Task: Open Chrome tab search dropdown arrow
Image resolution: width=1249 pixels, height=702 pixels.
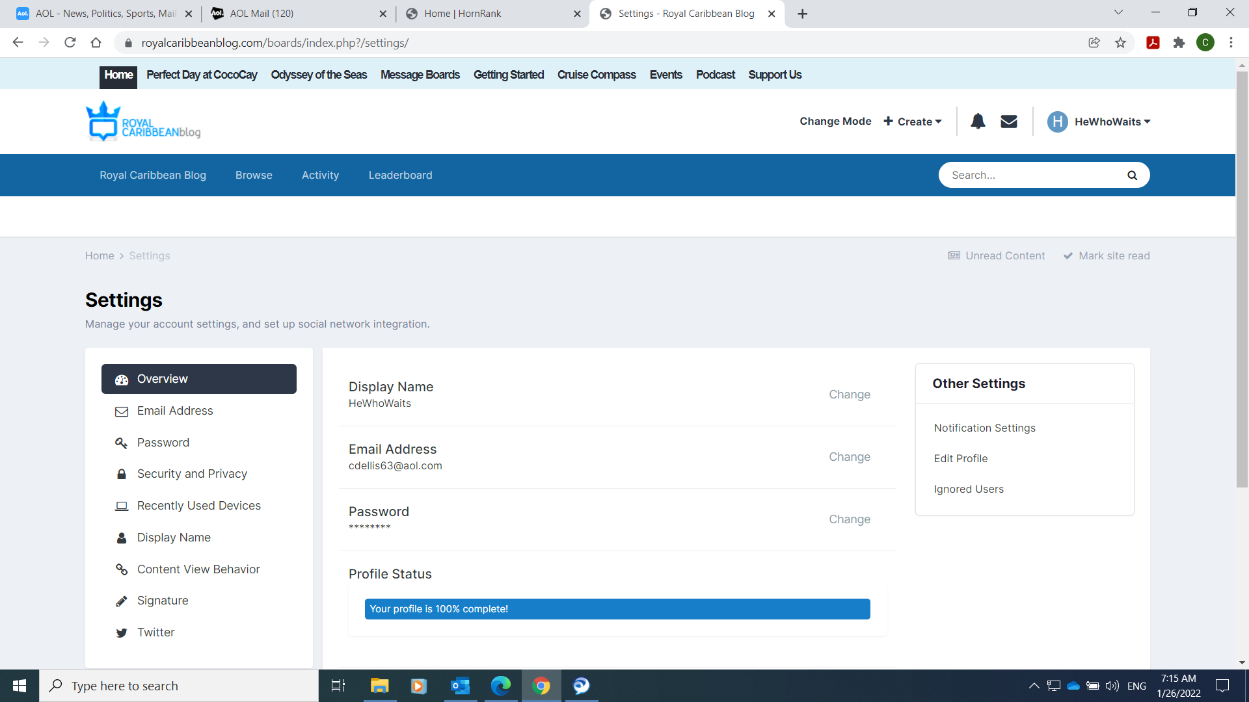Action: pos(1118,12)
